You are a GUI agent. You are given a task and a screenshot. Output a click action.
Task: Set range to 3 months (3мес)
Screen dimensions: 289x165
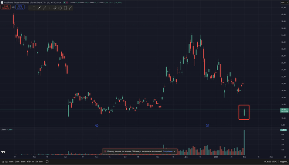tap(17, 162)
